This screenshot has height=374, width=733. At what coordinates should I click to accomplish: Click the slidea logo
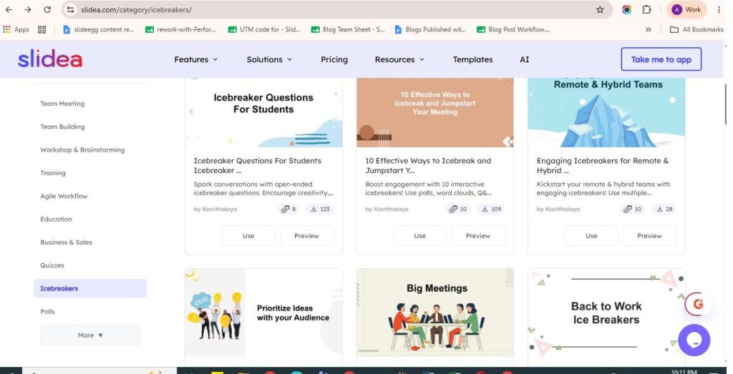50,59
